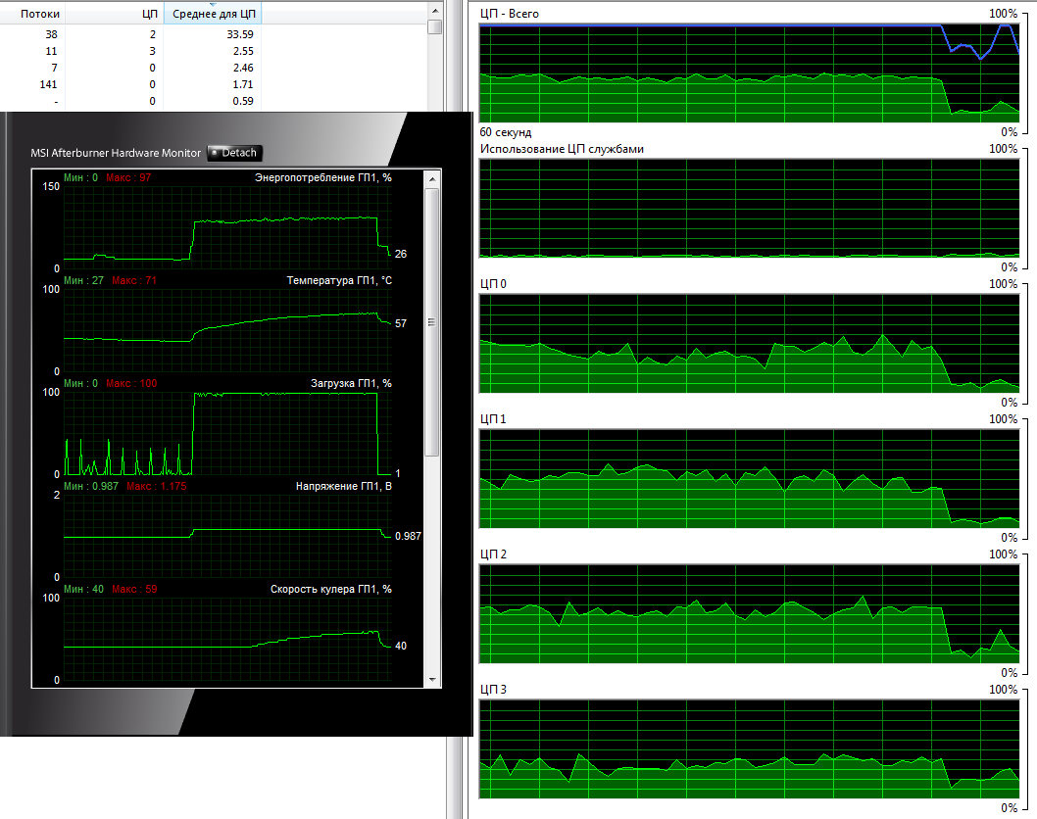Click the process list scrollbar up arrow
The height and width of the screenshot is (819, 1037).
(434, 8)
